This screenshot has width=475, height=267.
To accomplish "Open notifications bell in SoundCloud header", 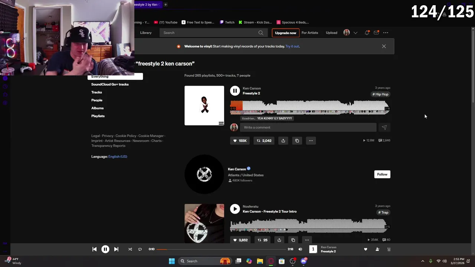I will pos(367,33).
